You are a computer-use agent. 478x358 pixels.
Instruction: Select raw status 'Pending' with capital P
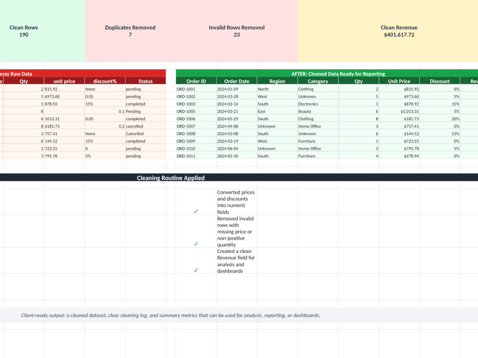click(x=145, y=111)
